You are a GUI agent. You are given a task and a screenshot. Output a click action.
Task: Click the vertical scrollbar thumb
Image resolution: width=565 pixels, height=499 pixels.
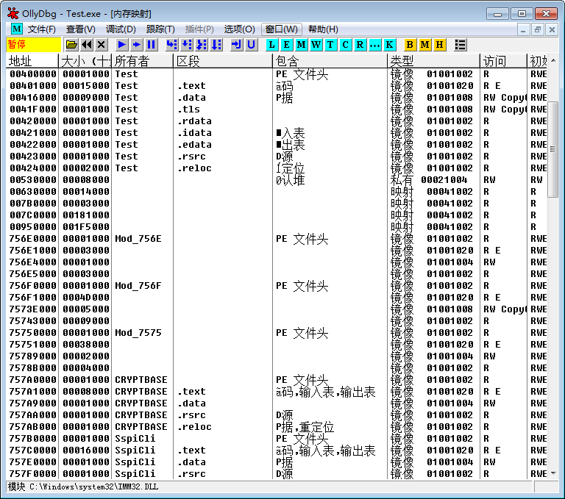click(x=552, y=149)
